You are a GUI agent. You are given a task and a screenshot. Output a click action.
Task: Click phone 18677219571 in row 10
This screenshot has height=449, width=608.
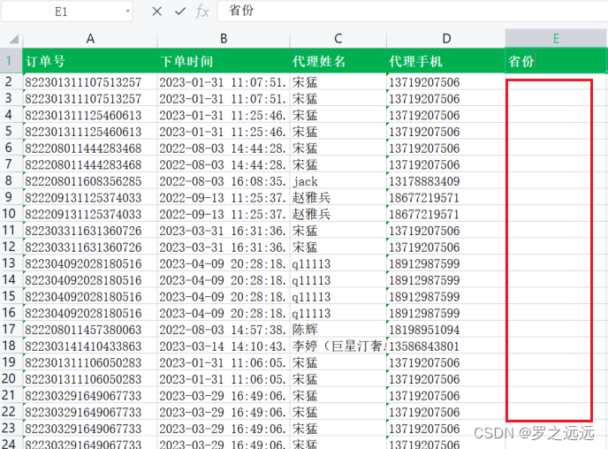pos(446,214)
